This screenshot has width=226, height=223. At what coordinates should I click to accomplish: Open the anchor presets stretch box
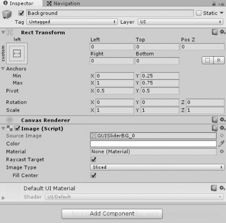(17, 53)
